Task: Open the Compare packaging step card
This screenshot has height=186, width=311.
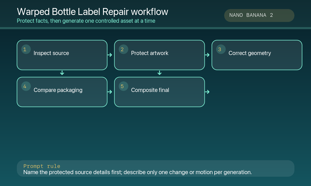Action: [62, 92]
